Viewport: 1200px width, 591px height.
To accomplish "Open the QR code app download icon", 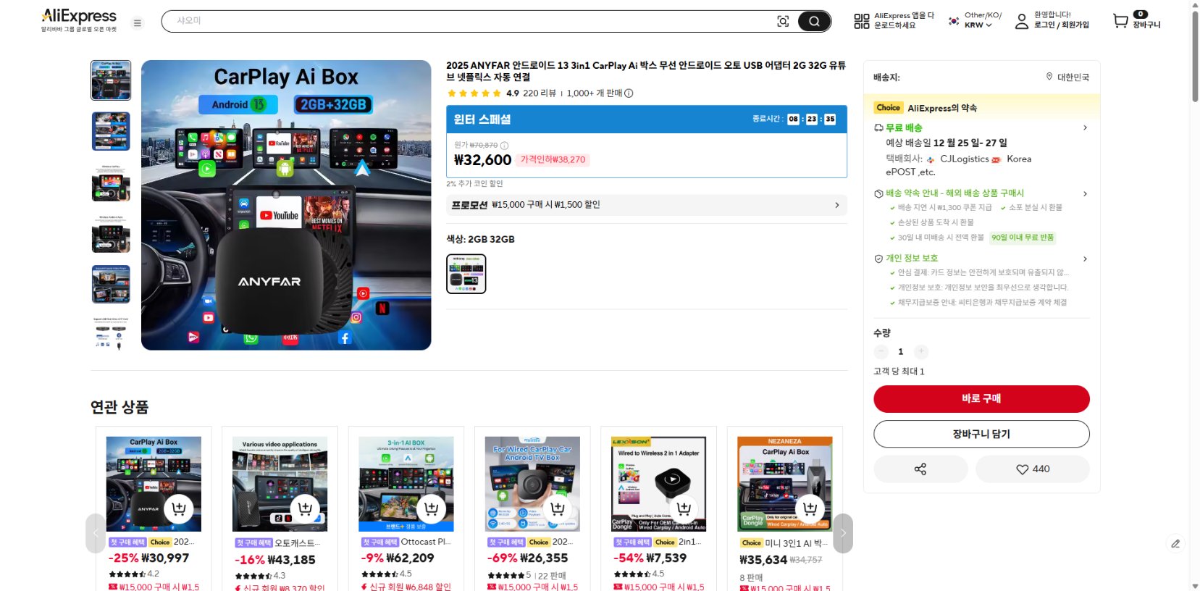I will (x=861, y=21).
